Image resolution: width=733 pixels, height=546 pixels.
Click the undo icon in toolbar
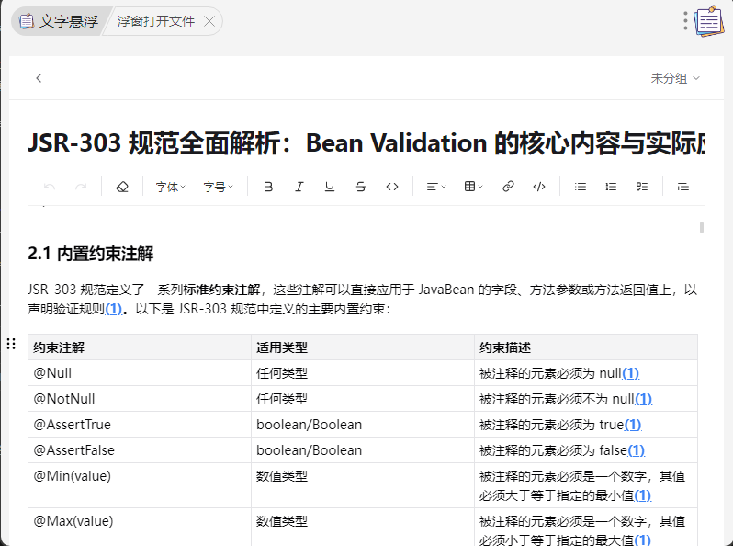pyautogui.click(x=49, y=187)
